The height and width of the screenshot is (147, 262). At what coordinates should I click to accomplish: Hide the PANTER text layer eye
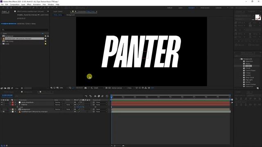(x=2, y=105)
